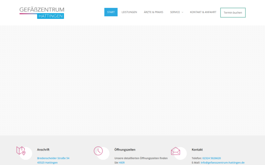Click the Anschrift heading
This screenshot has height=165, width=265.
pyautogui.click(x=43, y=150)
